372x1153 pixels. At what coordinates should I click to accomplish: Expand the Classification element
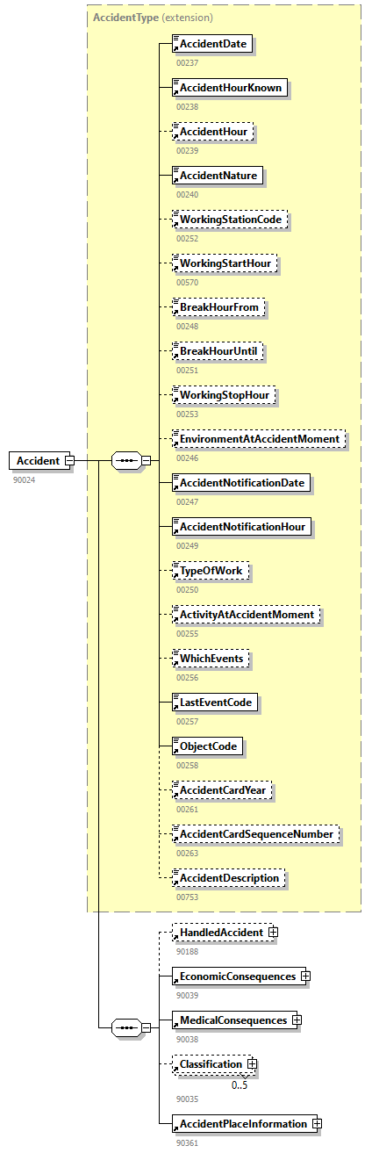point(252,1063)
